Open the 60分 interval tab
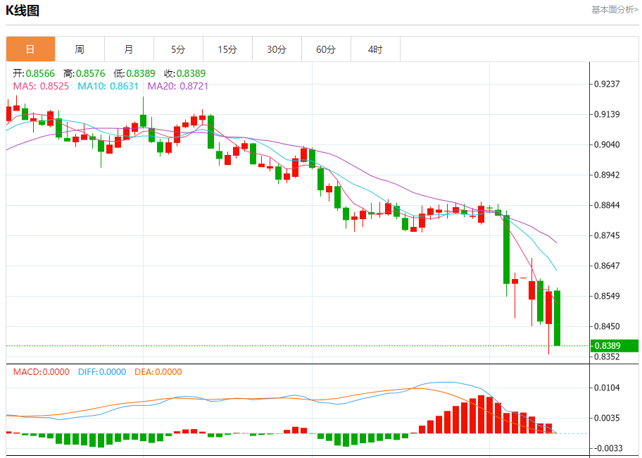Viewport: 642px width, 458px height. coord(326,49)
